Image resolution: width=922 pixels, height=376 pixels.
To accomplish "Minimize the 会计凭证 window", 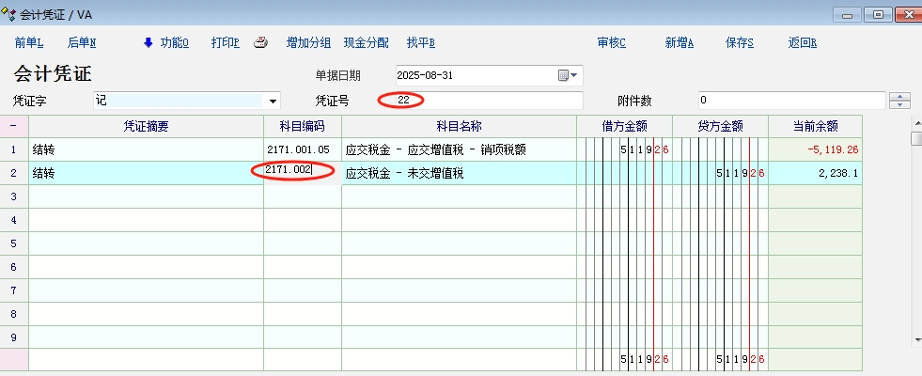I will click(849, 14).
